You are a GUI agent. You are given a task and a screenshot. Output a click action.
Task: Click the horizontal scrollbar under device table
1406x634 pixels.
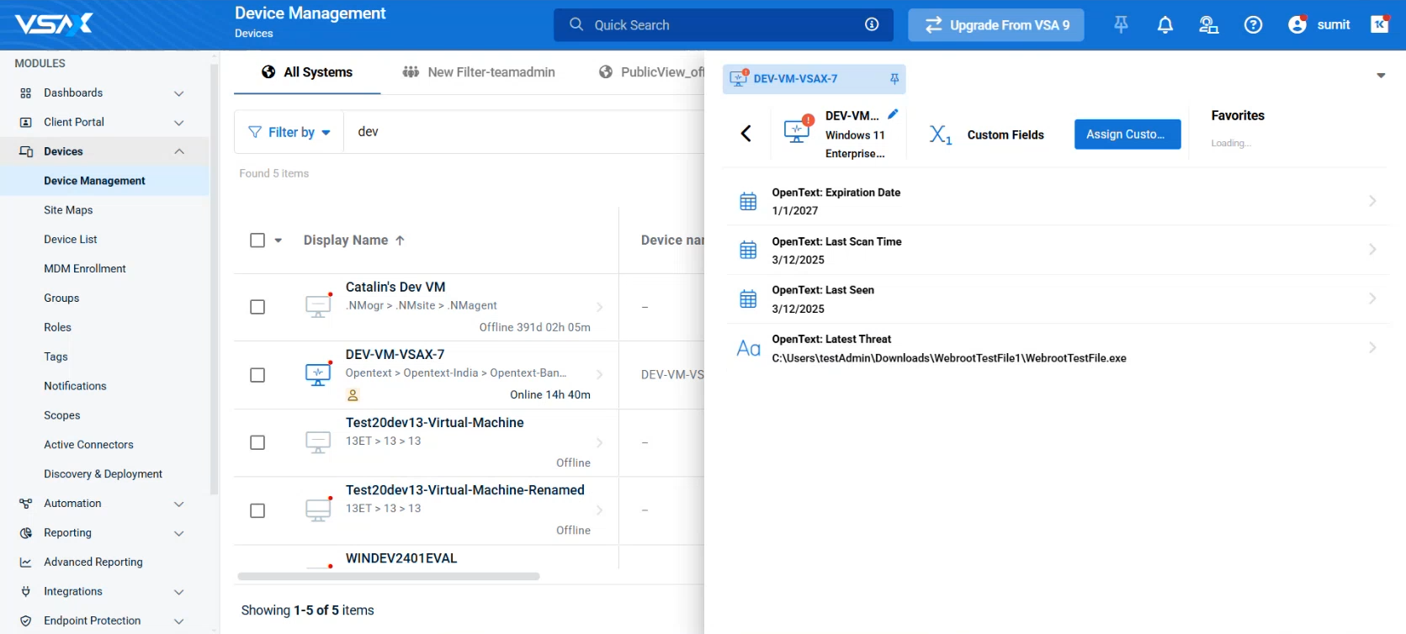[x=389, y=577]
